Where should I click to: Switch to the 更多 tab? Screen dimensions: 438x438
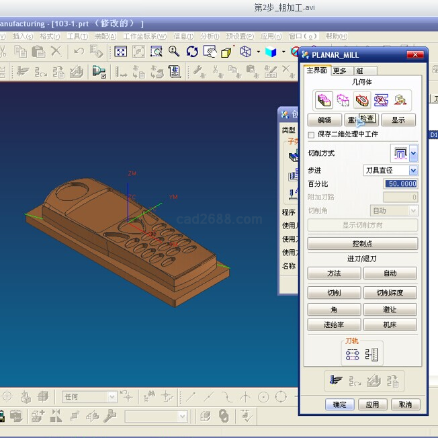pyautogui.click(x=340, y=71)
